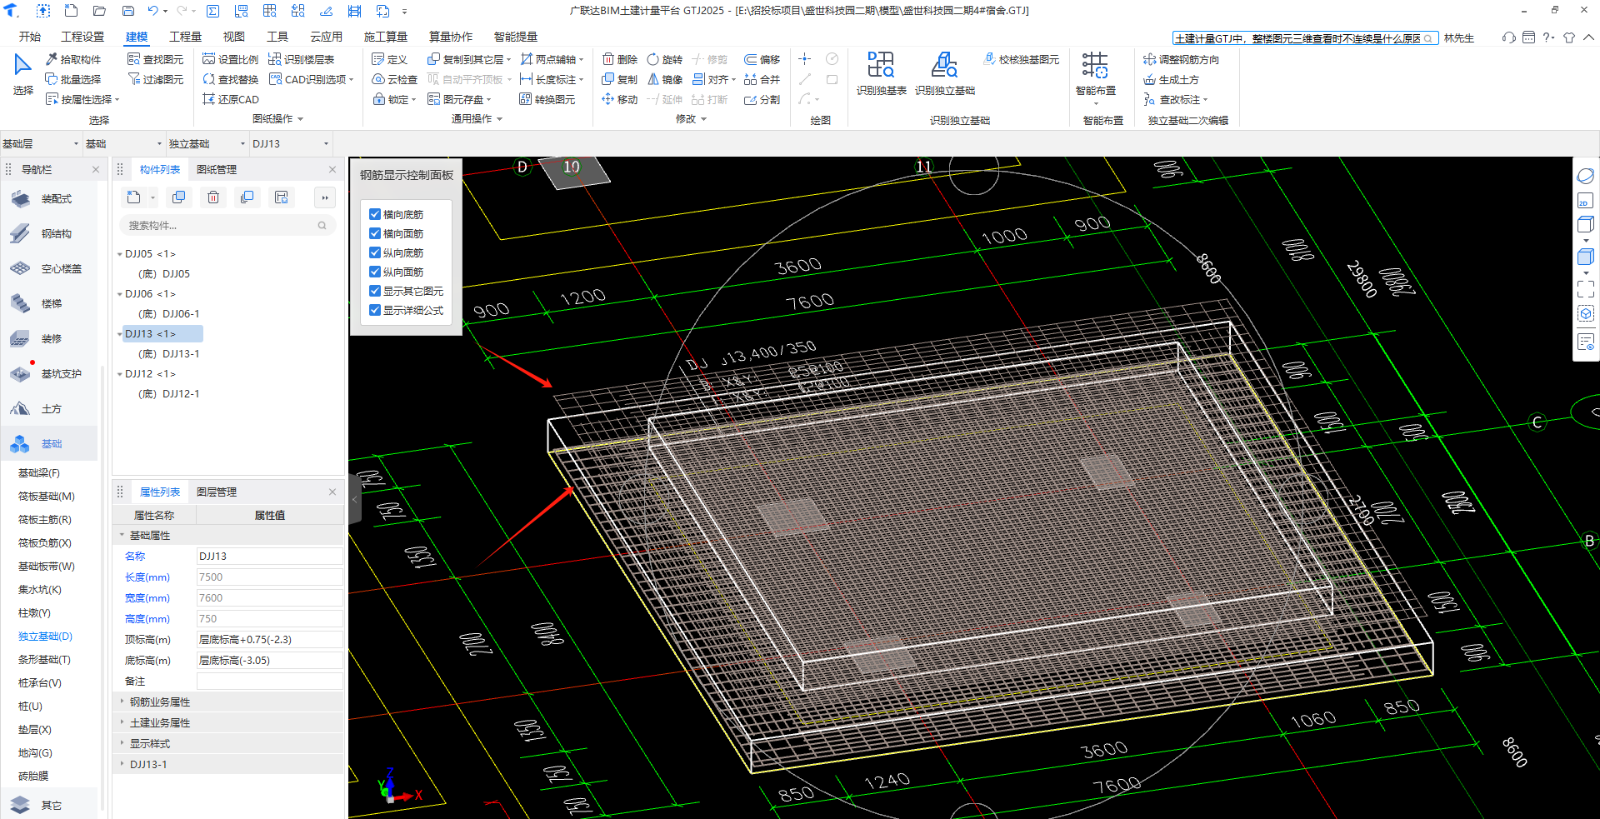Select 基础梁(F) in navigation

point(39,472)
